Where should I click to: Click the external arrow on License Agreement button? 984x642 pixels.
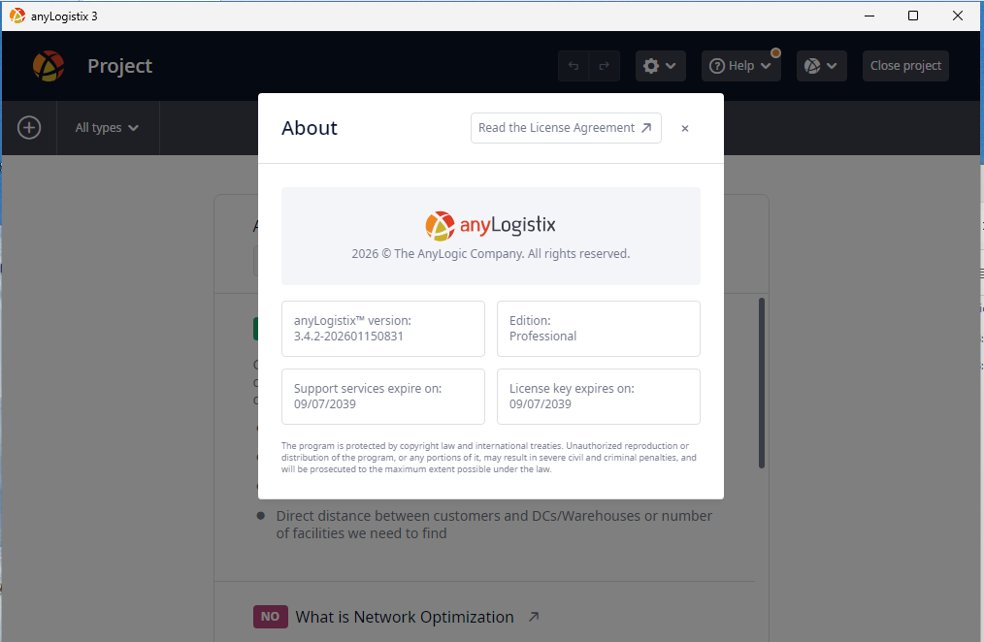[x=646, y=128]
